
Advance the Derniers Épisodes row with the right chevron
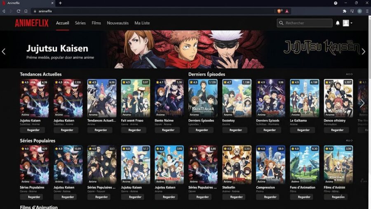pos(362,103)
